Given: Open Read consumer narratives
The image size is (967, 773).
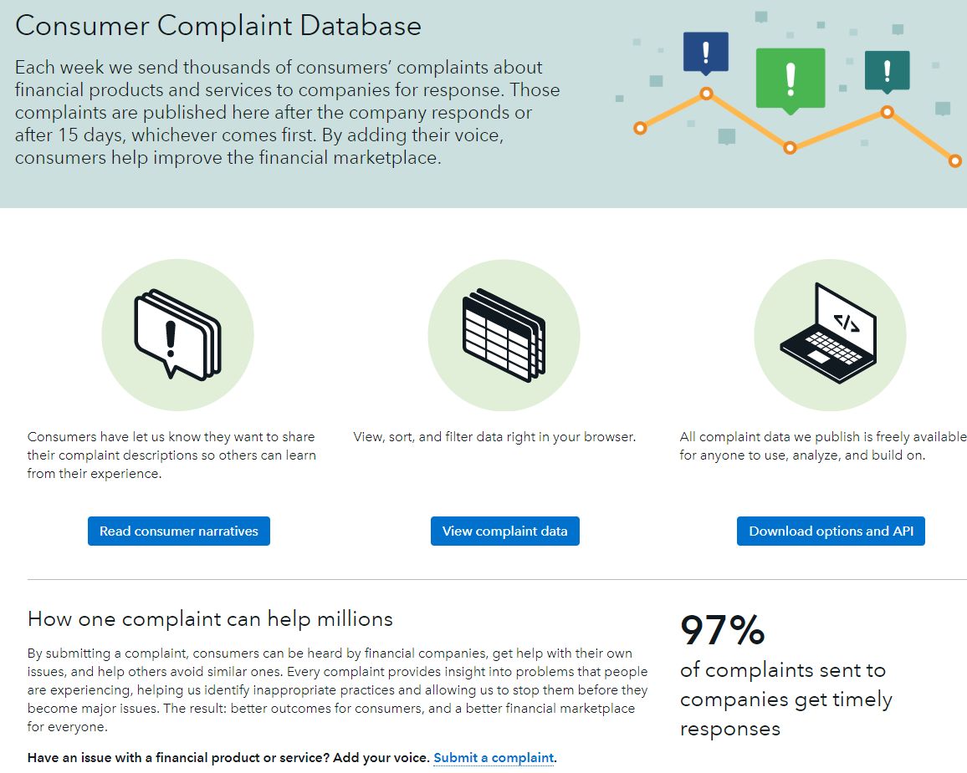Looking at the screenshot, I should point(179,531).
